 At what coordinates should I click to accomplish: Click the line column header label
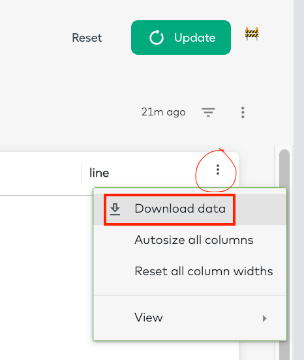pyautogui.click(x=99, y=173)
